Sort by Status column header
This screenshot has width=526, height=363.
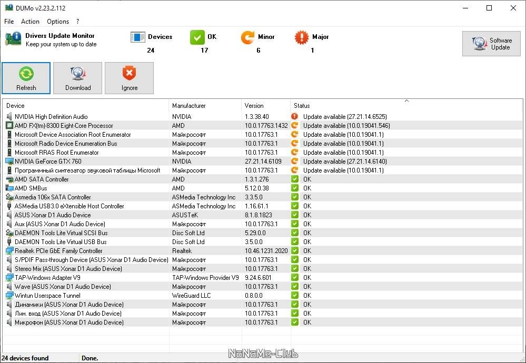pos(406,106)
